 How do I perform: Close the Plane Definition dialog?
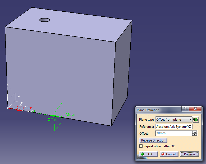pyautogui.click(x=196, y=109)
